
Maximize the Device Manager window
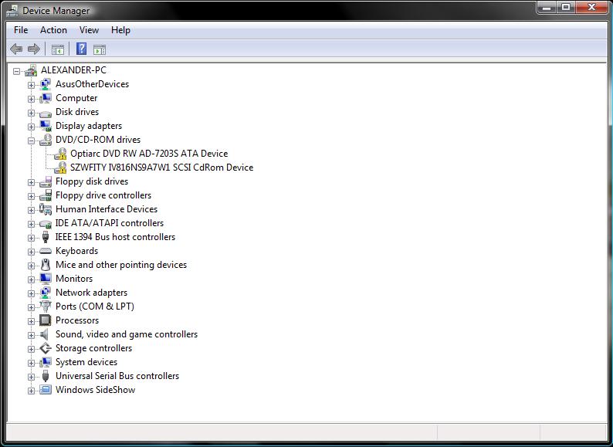pyautogui.click(x=566, y=8)
